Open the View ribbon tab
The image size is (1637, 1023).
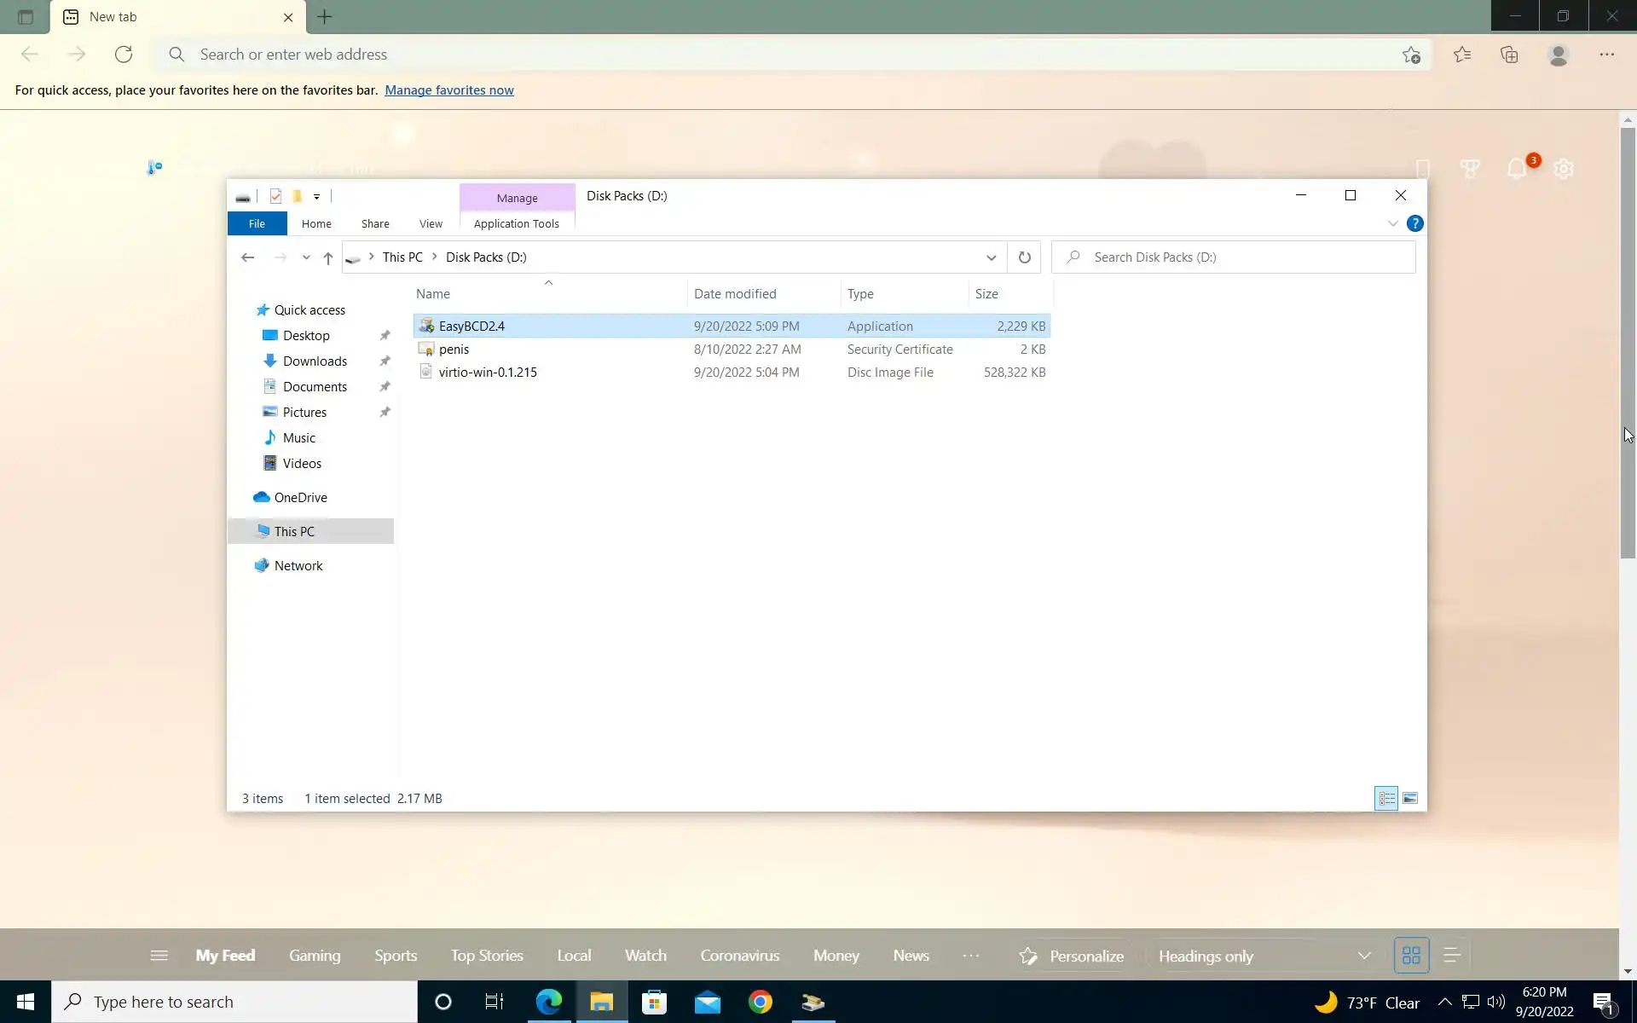[431, 223]
